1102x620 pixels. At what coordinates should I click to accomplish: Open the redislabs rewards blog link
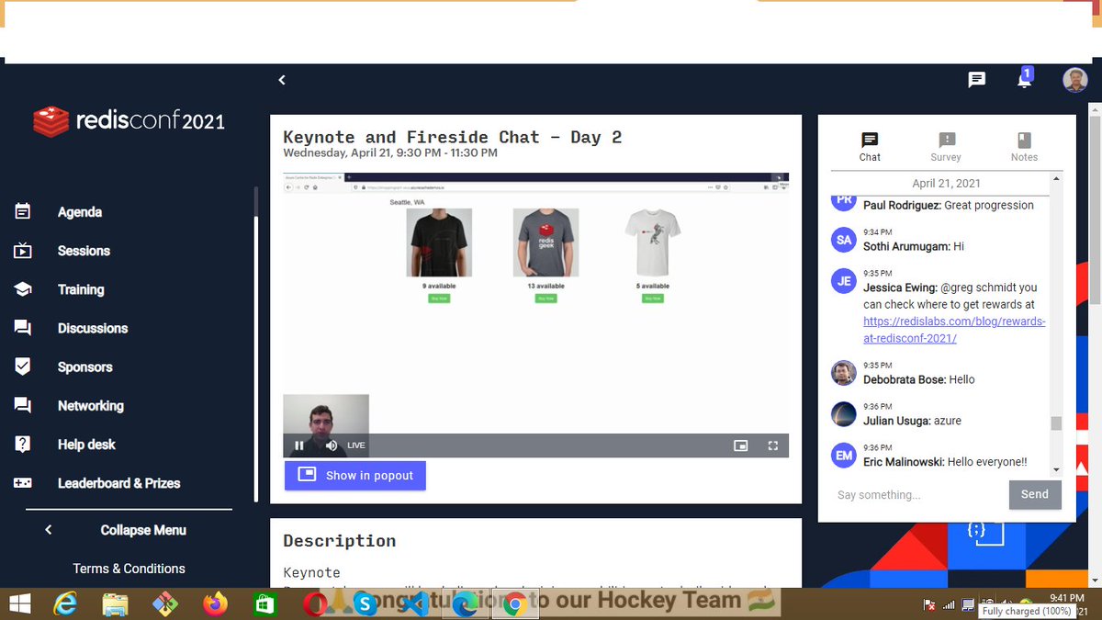[x=954, y=330]
